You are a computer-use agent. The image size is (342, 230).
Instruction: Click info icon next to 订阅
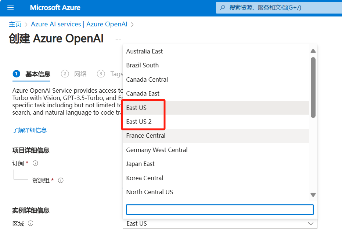[35, 163]
